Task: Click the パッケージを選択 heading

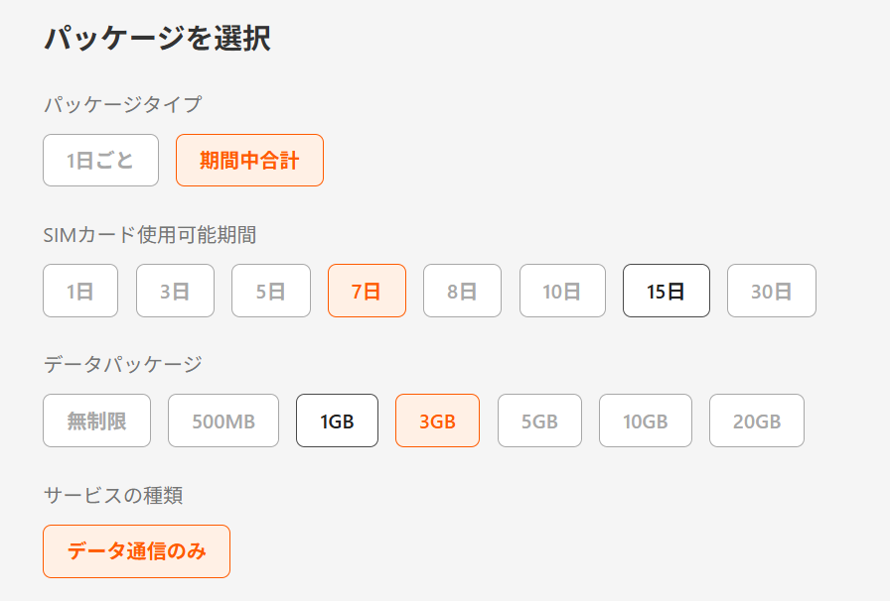Action: pos(157,39)
